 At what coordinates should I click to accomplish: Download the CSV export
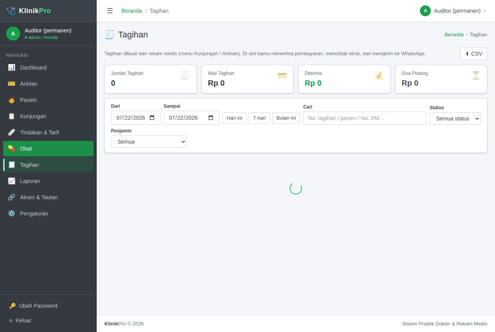[x=474, y=54]
